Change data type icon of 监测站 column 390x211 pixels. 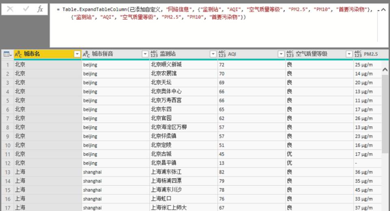[154, 54]
